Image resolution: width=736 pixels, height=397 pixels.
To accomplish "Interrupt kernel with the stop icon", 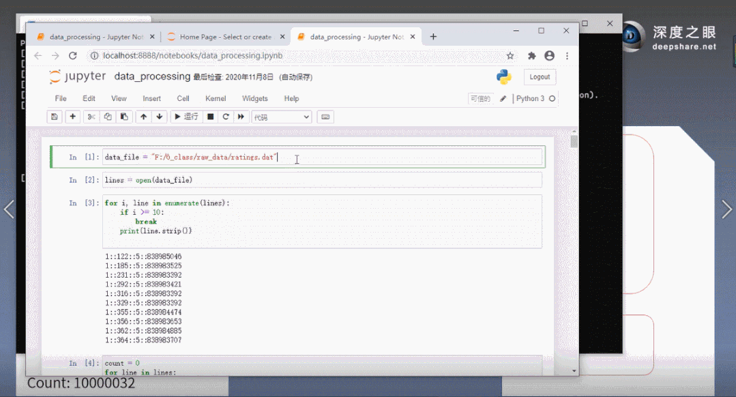I will (210, 117).
